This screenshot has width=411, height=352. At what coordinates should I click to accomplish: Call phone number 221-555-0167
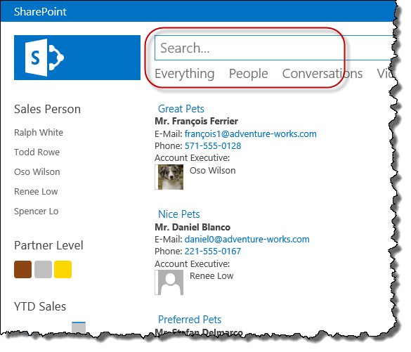pos(213,251)
